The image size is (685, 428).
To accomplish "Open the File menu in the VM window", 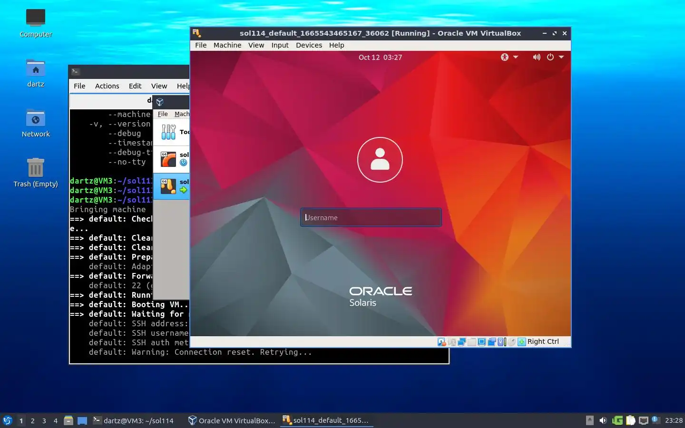I will 201,45.
